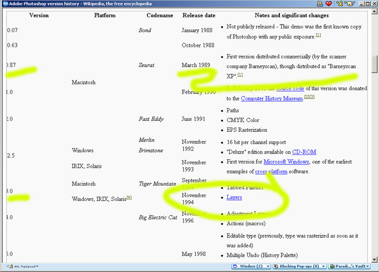
Task: Open the Window (2) dropdown
Action: pyautogui.click(x=251, y=266)
